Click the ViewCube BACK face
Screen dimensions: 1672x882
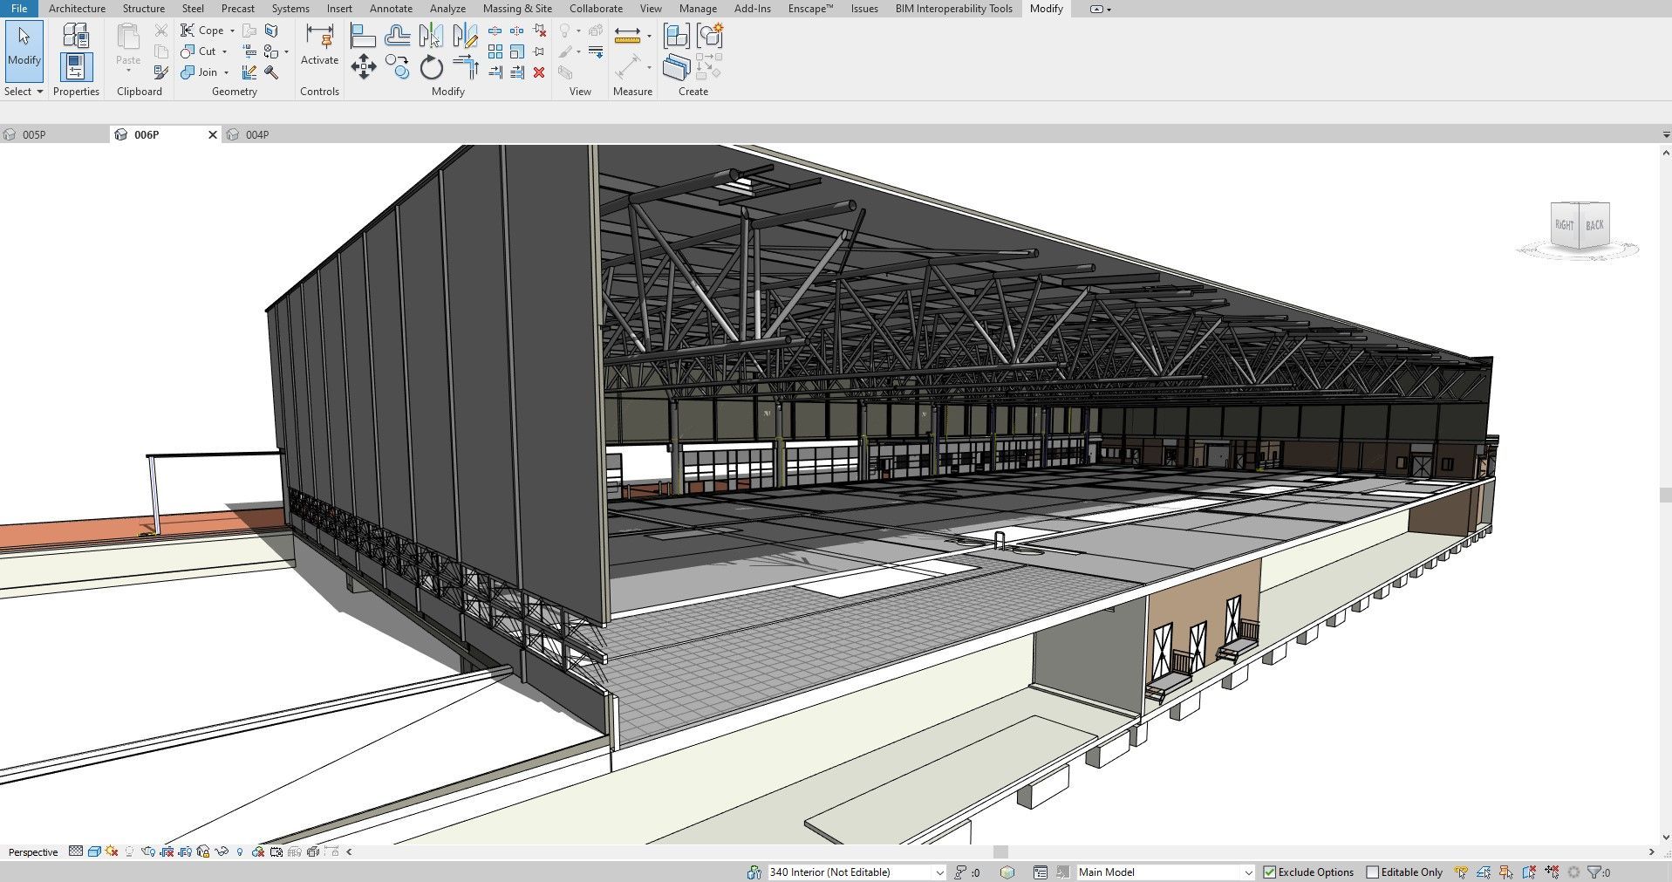(1594, 225)
